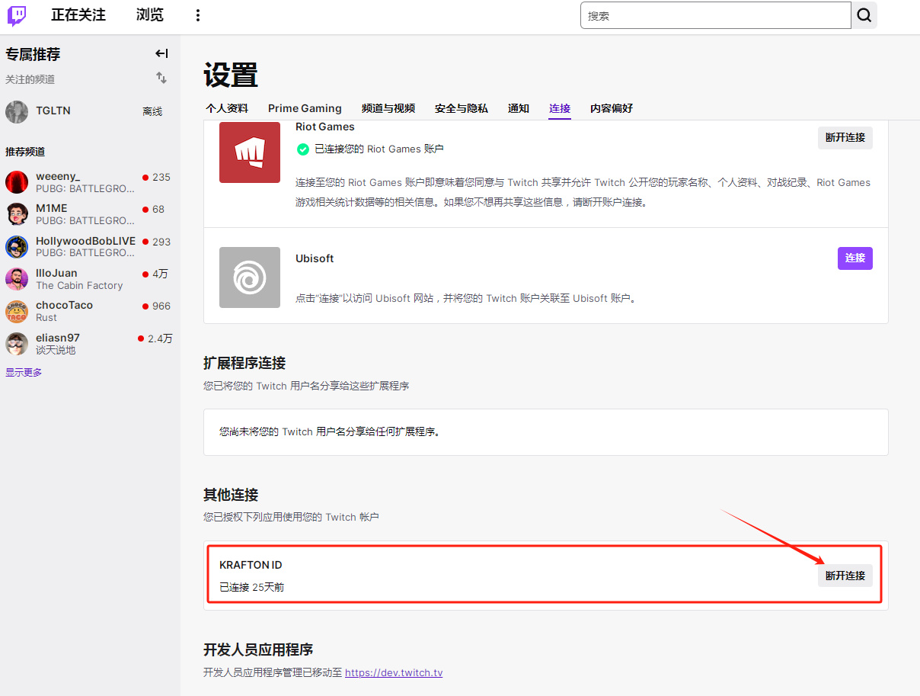Image resolution: width=920 pixels, height=696 pixels.
Task: Connect the Ubisoft account
Action: tap(855, 258)
